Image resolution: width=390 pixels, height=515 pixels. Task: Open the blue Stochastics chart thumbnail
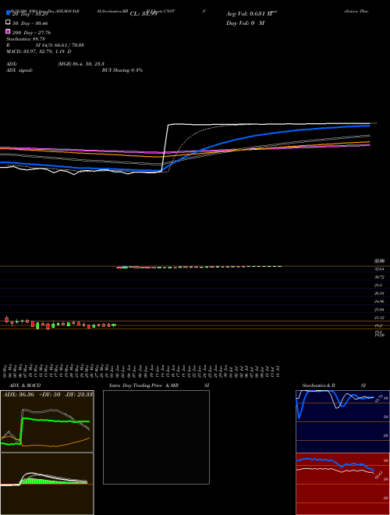(342, 421)
